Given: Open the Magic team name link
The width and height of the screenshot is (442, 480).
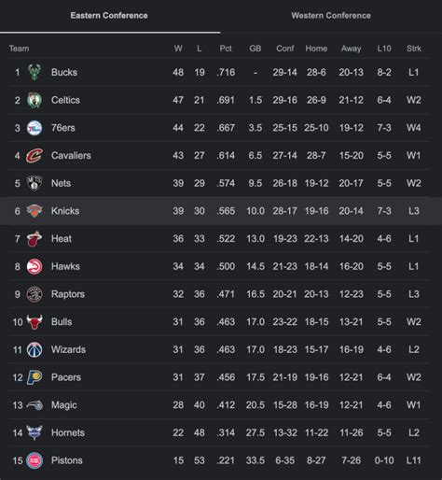Looking at the screenshot, I should [x=64, y=405].
